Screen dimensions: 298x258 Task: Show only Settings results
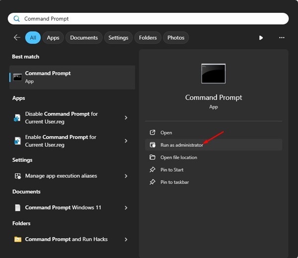[x=118, y=38]
